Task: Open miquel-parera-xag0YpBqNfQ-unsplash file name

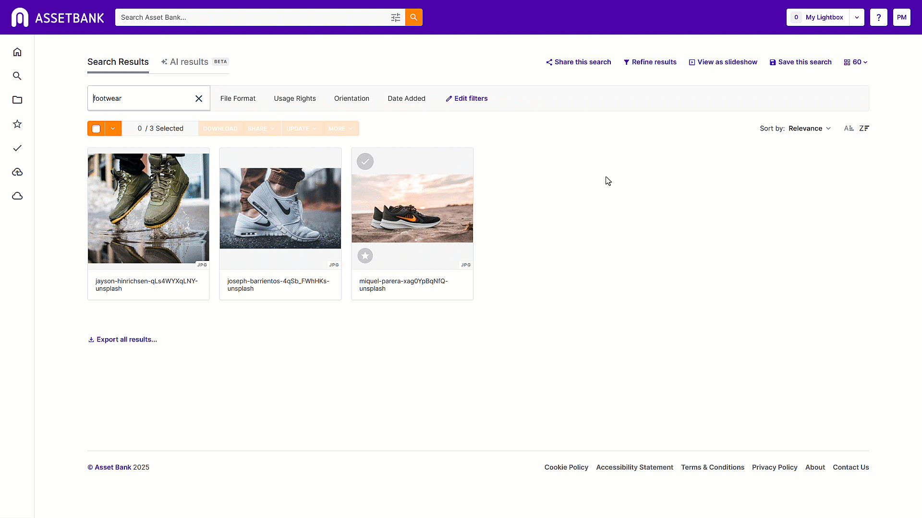Action: tap(403, 285)
